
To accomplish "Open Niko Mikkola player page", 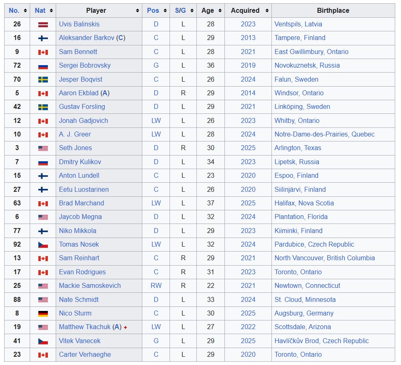I will pyautogui.click(x=78, y=231).
